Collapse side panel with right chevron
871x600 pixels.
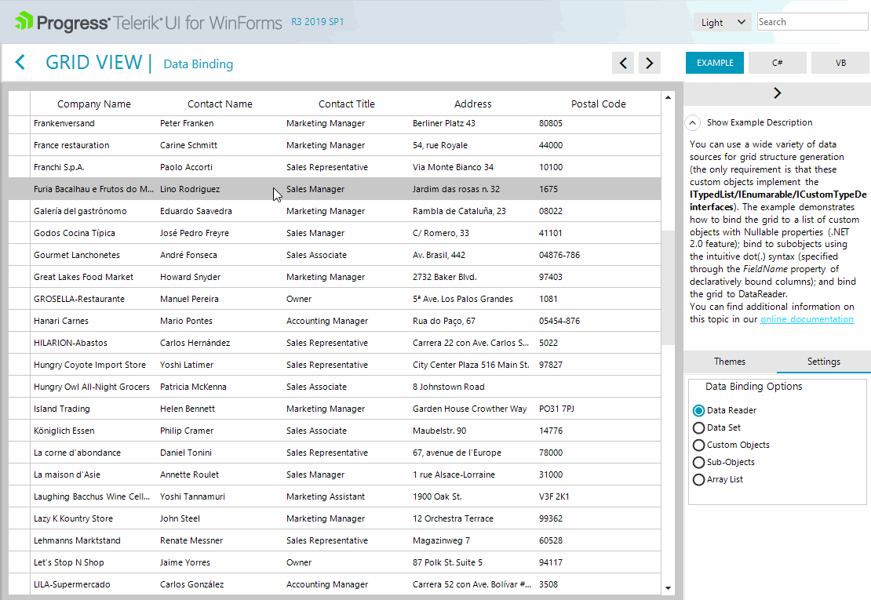click(777, 93)
